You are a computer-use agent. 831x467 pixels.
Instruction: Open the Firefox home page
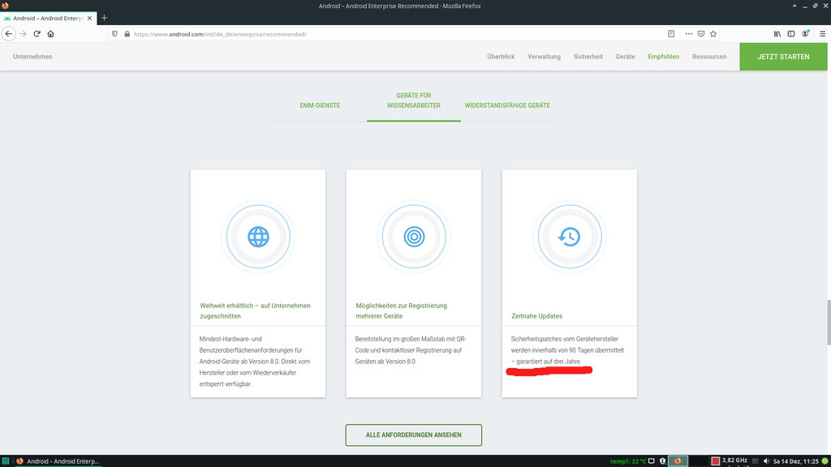(51, 34)
